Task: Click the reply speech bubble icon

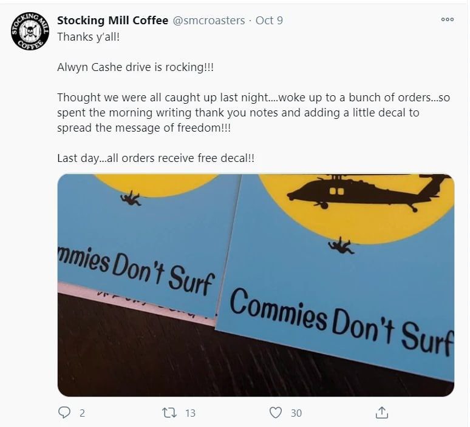Action: point(64,412)
